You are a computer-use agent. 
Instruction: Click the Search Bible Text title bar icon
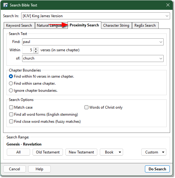pyautogui.click(x=5, y=5)
